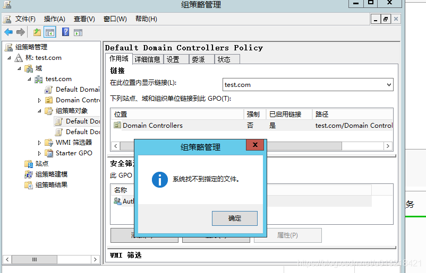426x273 pixels.
Task: Click the 组策略管理 root node icon
Action: pyautogui.click(x=8, y=47)
